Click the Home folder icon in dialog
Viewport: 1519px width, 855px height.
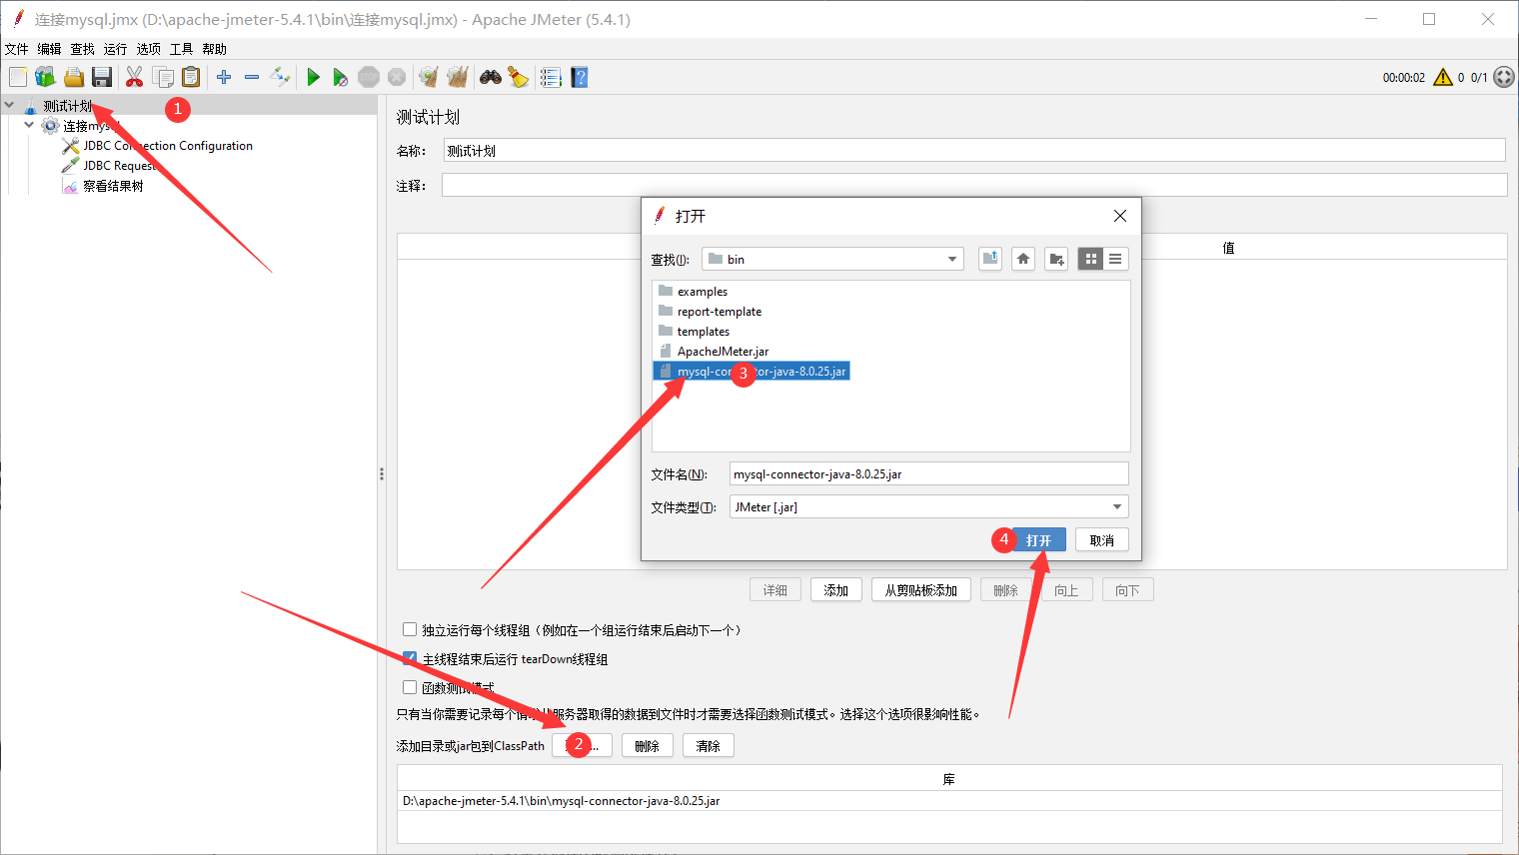coord(1023,259)
